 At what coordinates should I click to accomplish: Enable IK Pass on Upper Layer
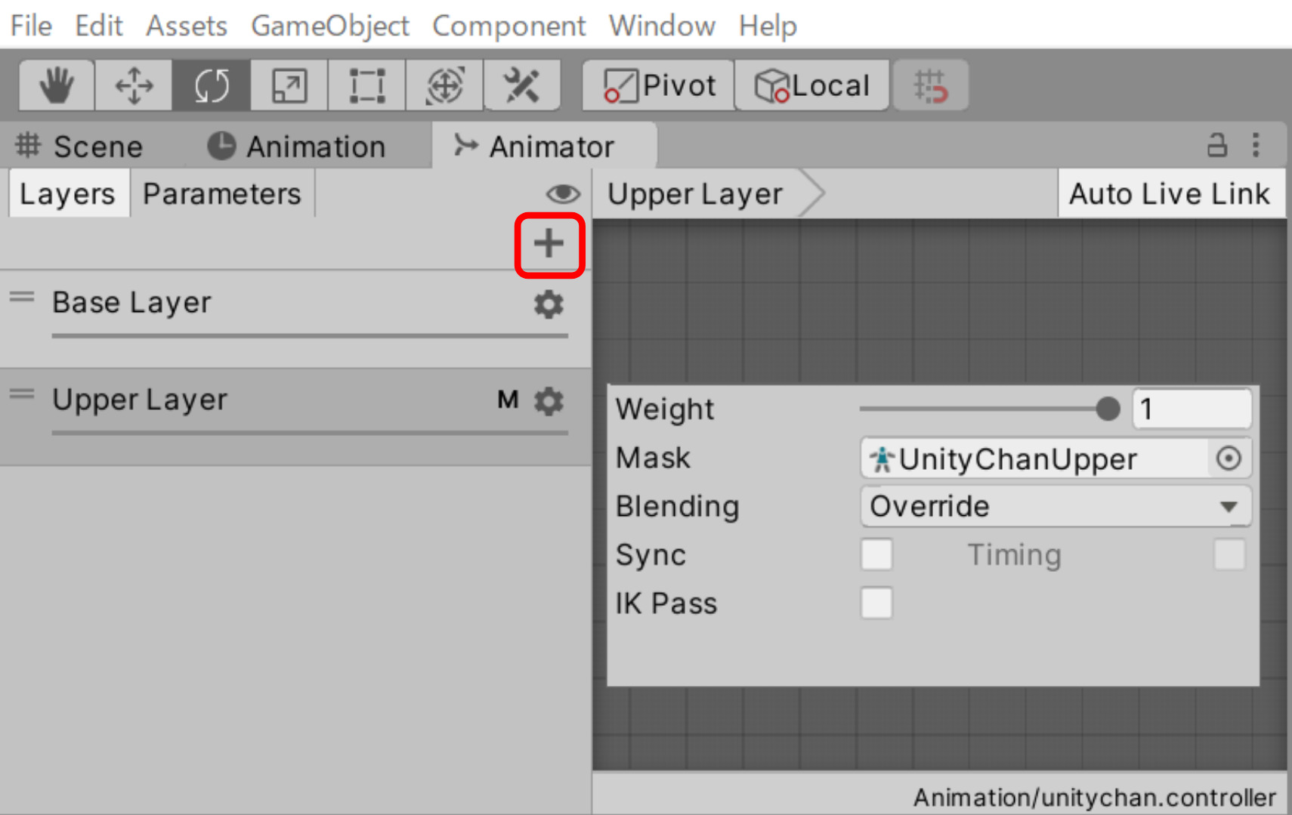[876, 603]
